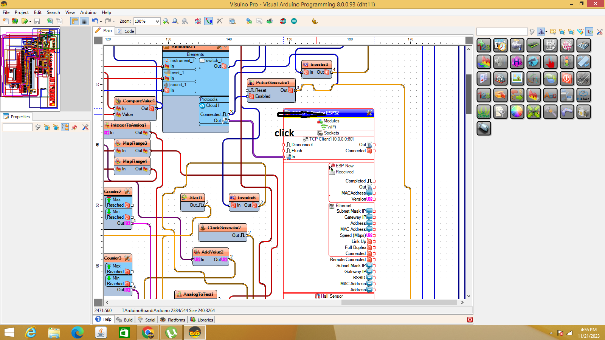This screenshot has width=605, height=340.
Task: Open the Libraries panel at the bottom
Action: click(202, 320)
